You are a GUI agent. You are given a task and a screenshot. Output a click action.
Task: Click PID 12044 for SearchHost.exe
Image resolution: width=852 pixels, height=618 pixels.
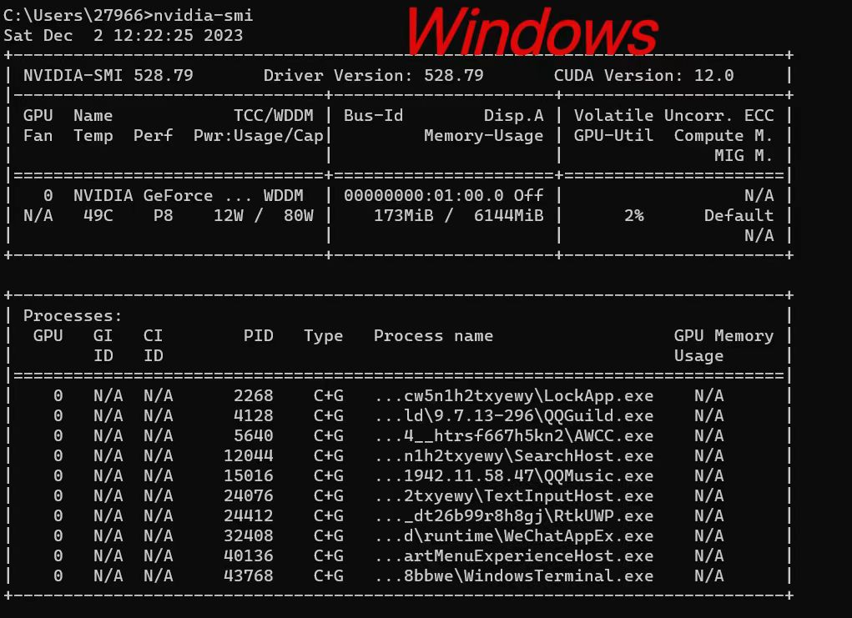coord(249,456)
